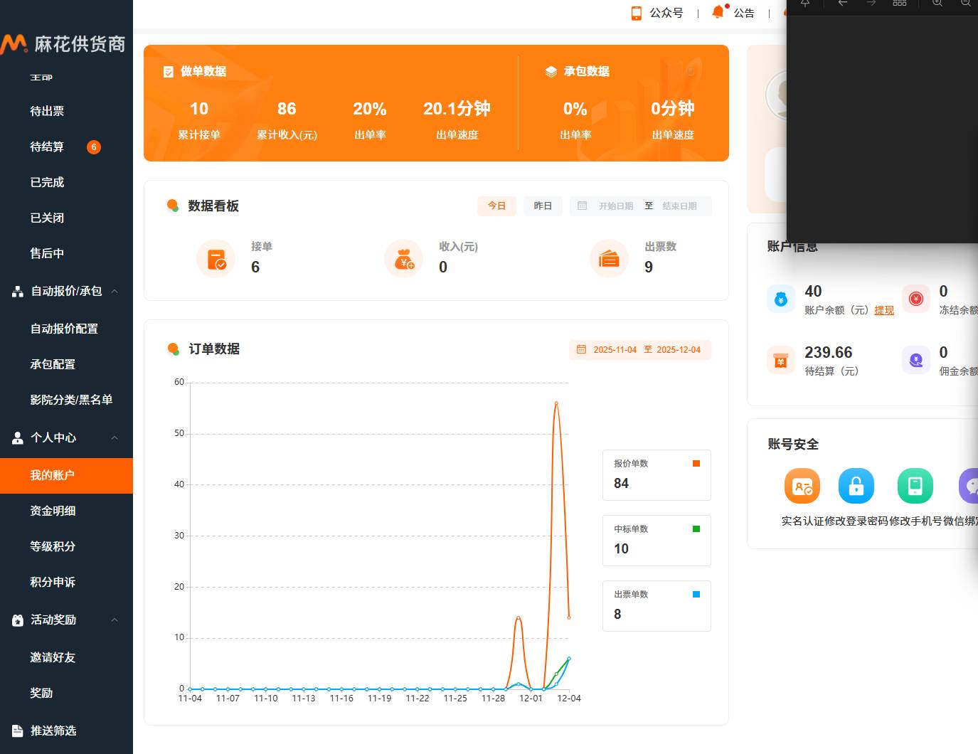Toggle 报价单数 series in chart legend
Viewport: 978px width, 754px height.
(696, 464)
